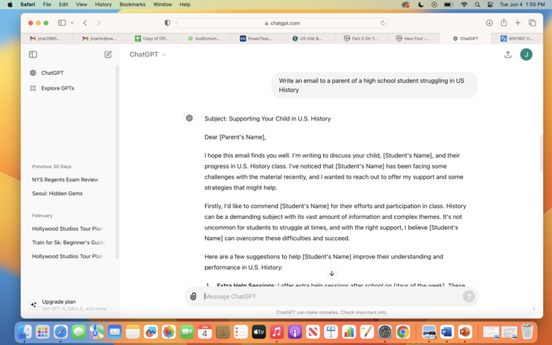552x345 pixels.
Task: Click the attach file paperclip icon
Action: click(192, 296)
